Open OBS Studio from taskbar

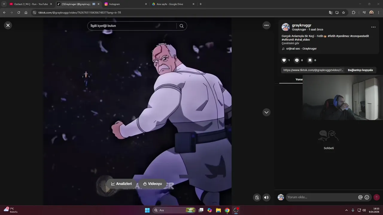(236, 210)
